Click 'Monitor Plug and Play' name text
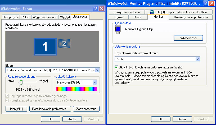 click(x=139, y=29)
